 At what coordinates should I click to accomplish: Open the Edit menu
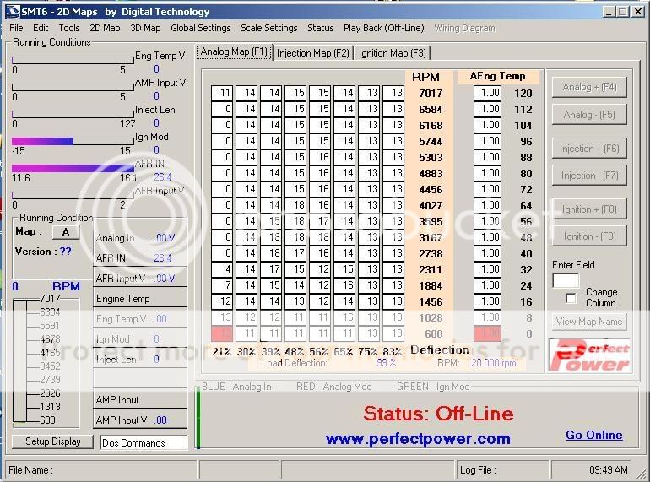pos(41,28)
